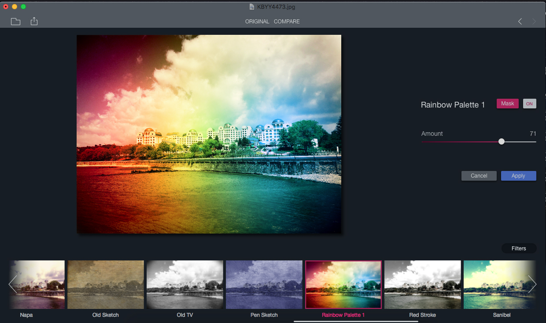Enable the Mask mode button
This screenshot has width=546, height=323.
click(x=507, y=104)
